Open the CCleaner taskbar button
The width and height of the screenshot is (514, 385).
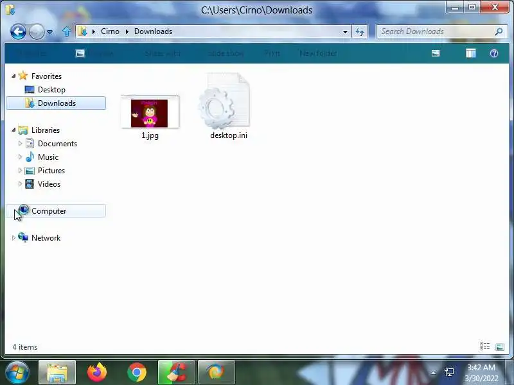coord(176,372)
